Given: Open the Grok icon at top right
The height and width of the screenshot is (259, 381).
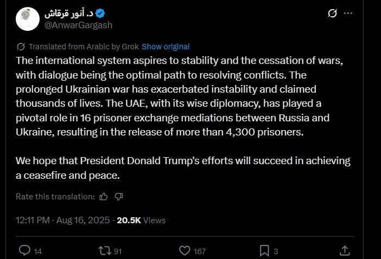Looking at the screenshot, I should coord(332,13).
